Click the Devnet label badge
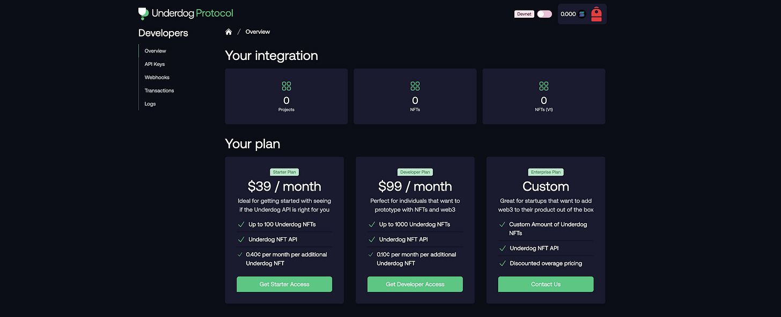The width and height of the screenshot is (781, 317). click(x=524, y=14)
